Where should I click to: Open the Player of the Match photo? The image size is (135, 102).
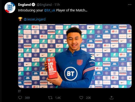coord(75,56)
